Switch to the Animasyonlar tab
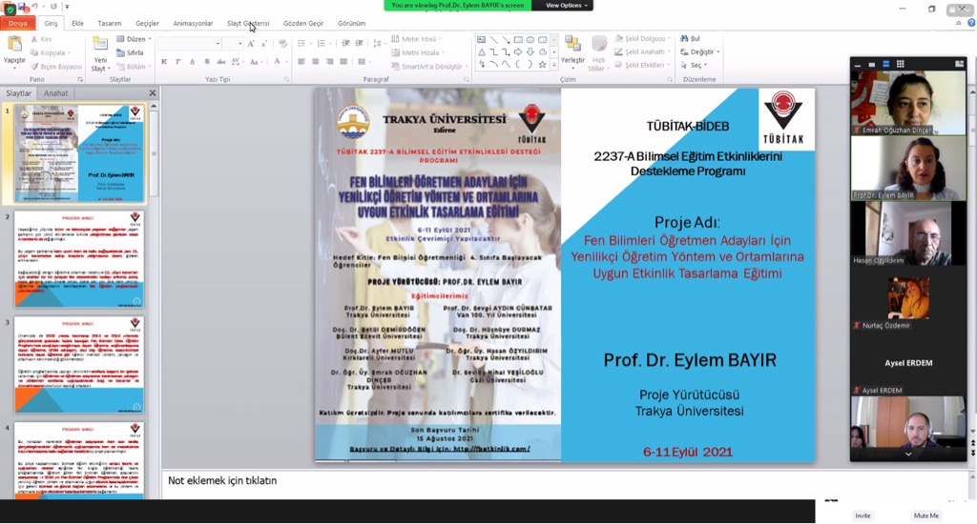This screenshot has width=977, height=524. tap(193, 23)
